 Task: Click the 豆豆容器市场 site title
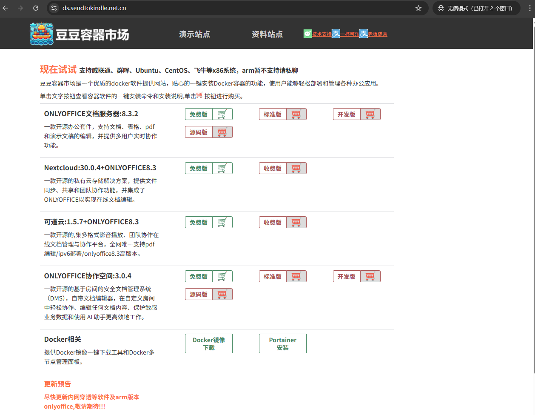92,34
